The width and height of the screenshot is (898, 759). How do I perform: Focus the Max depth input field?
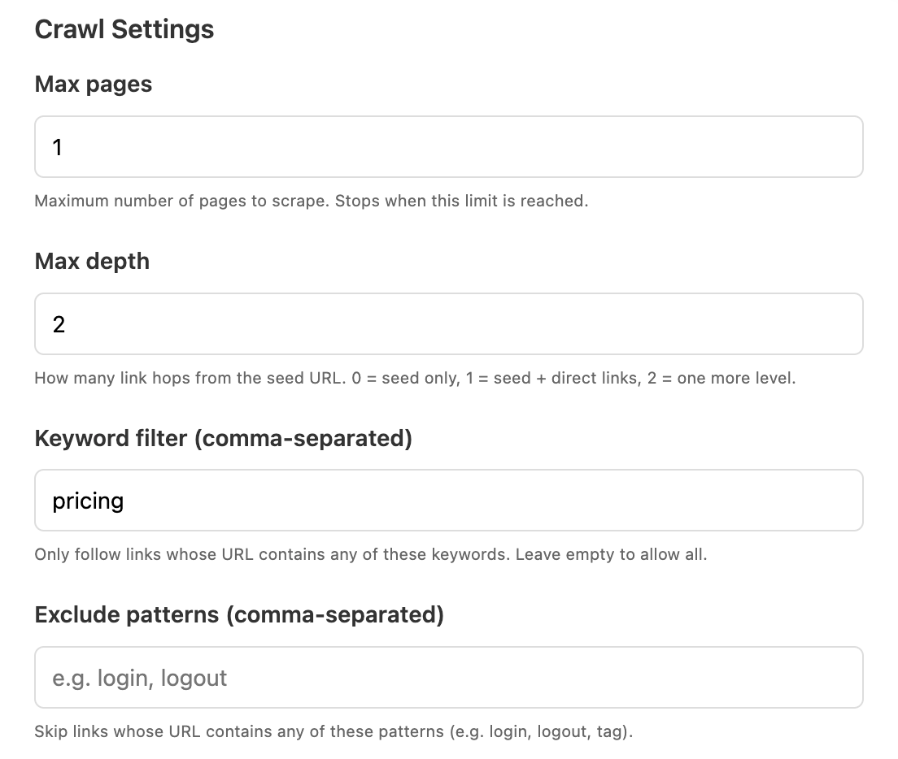tap(448, 323)
